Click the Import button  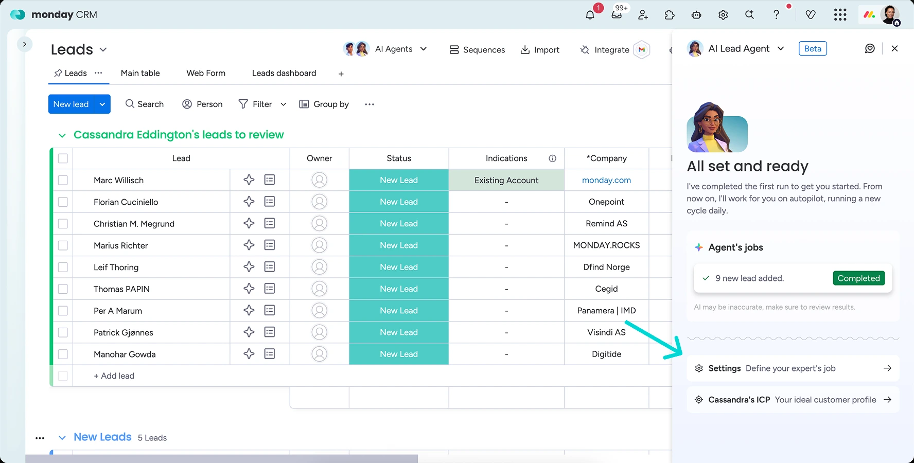(x=540, y=50)
